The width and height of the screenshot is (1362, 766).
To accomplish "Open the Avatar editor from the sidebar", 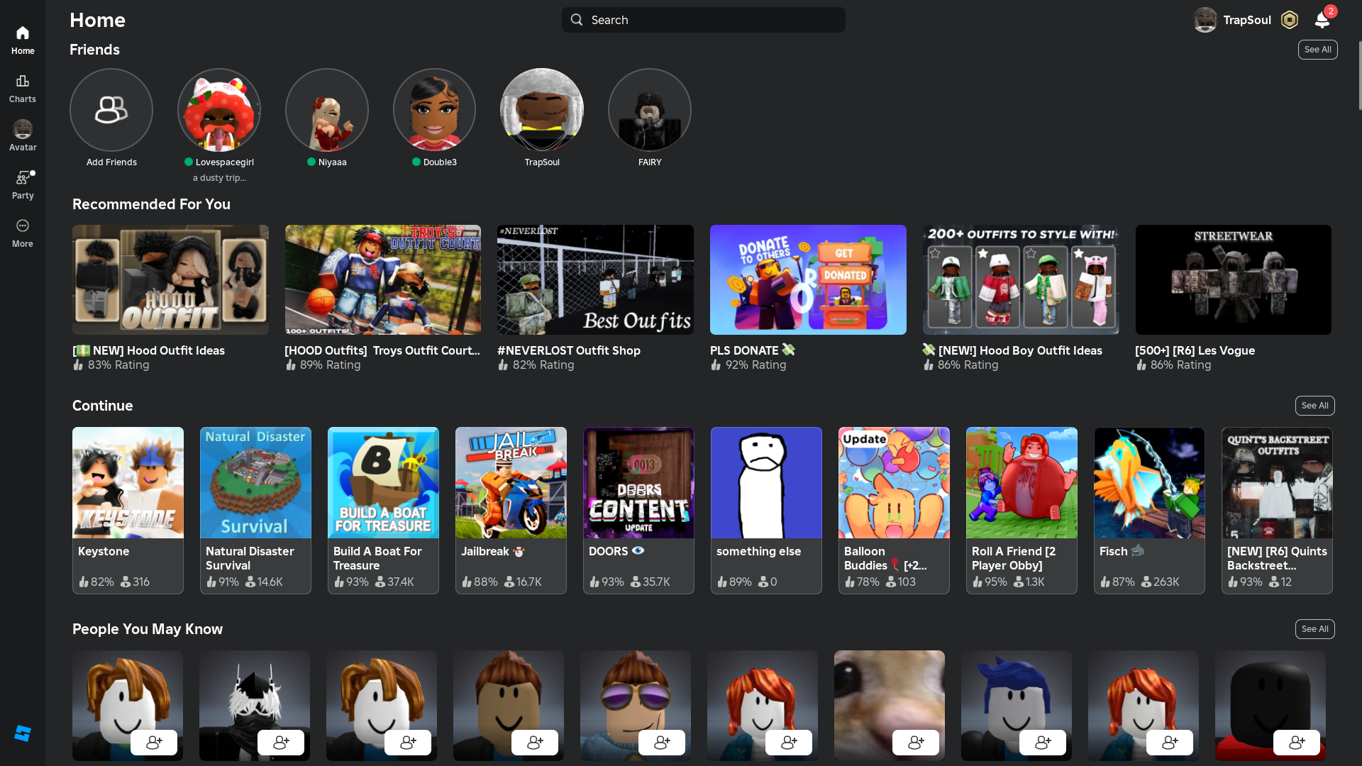I will click(23, 136).
